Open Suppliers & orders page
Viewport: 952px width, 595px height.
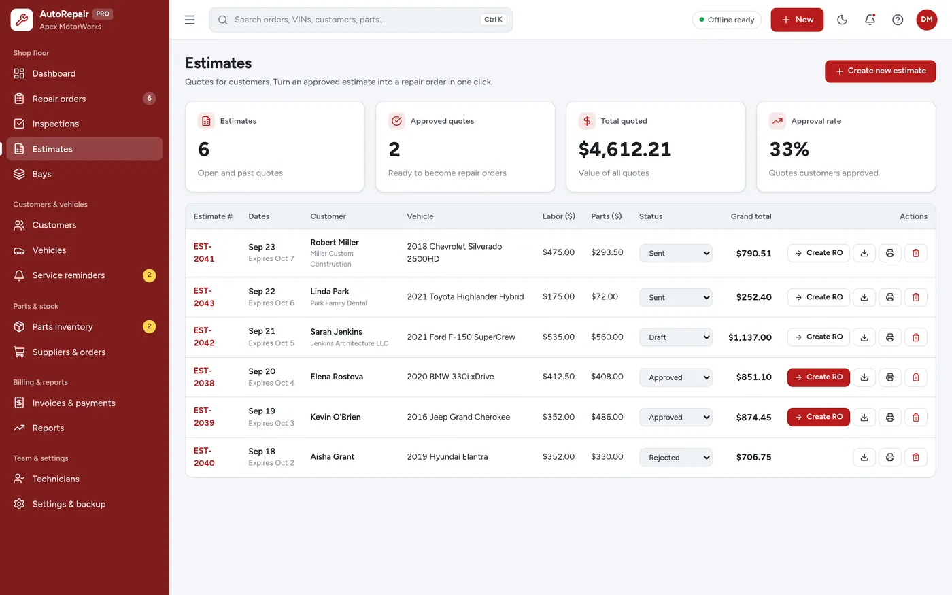[x=84, y=352]
